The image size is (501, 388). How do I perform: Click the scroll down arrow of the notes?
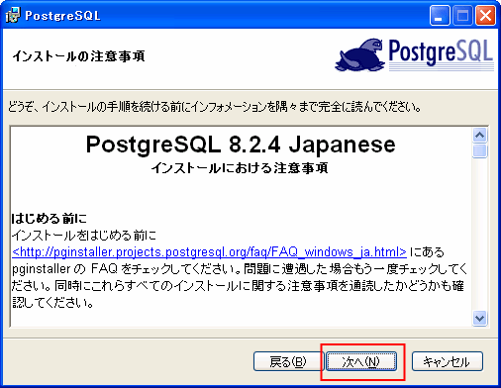pyautogui.click(x=479, y=319)
